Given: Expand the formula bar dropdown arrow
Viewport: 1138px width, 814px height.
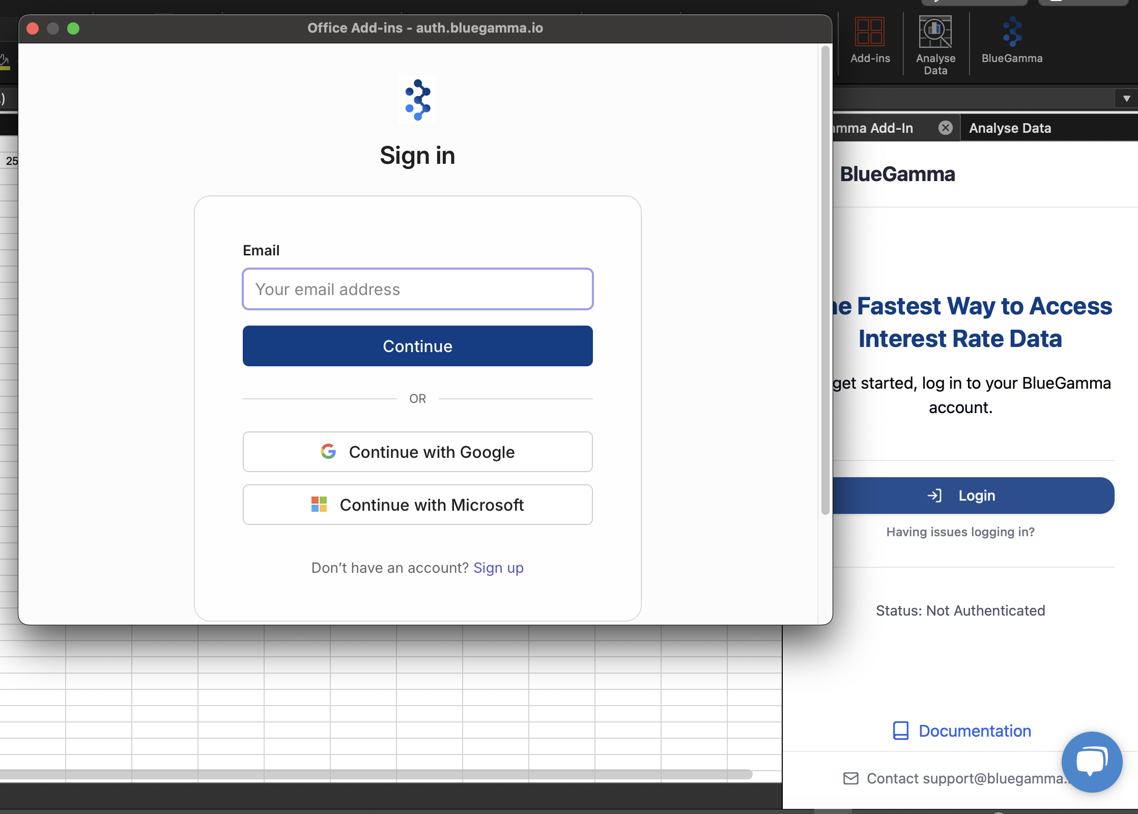Looking at the screenshot, I should pyautogui.click(x=1126, y=99).
